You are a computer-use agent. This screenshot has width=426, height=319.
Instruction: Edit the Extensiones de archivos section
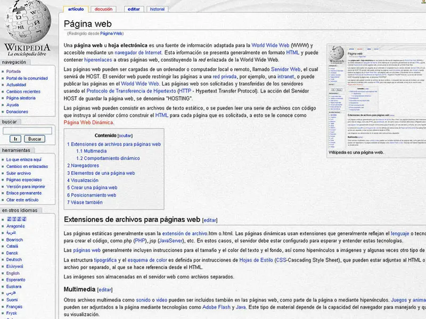coord(210,220)
